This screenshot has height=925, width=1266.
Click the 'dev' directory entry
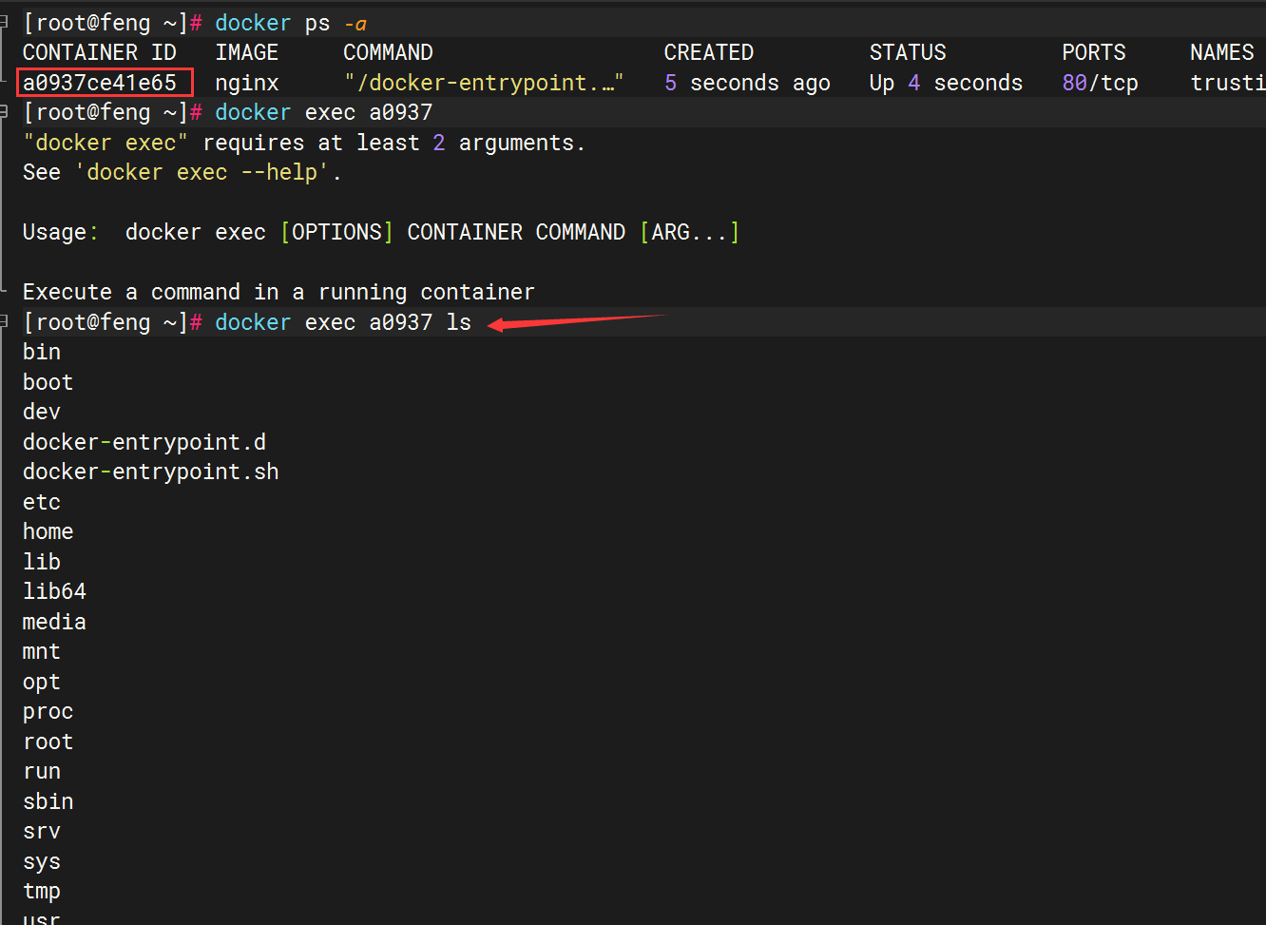coord(42,412)
